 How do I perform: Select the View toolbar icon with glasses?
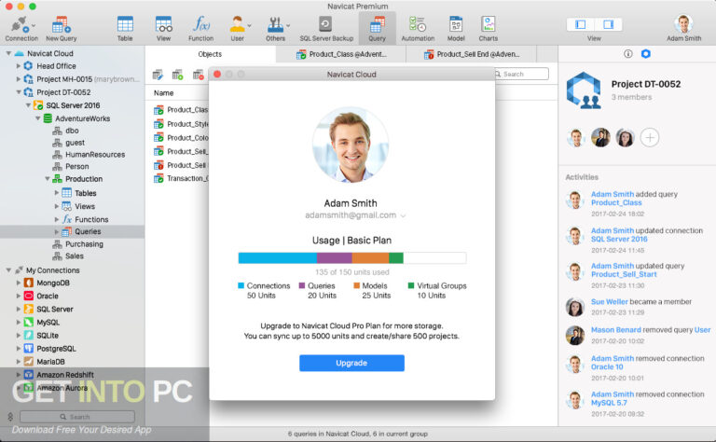(163, 24)
